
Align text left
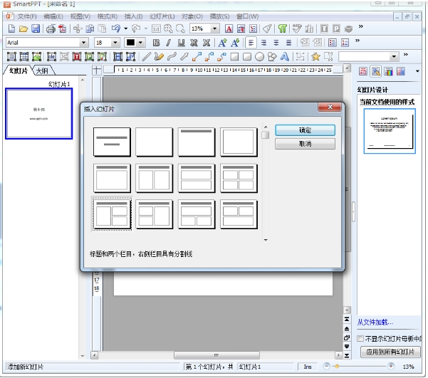click(x=251, y=43)
